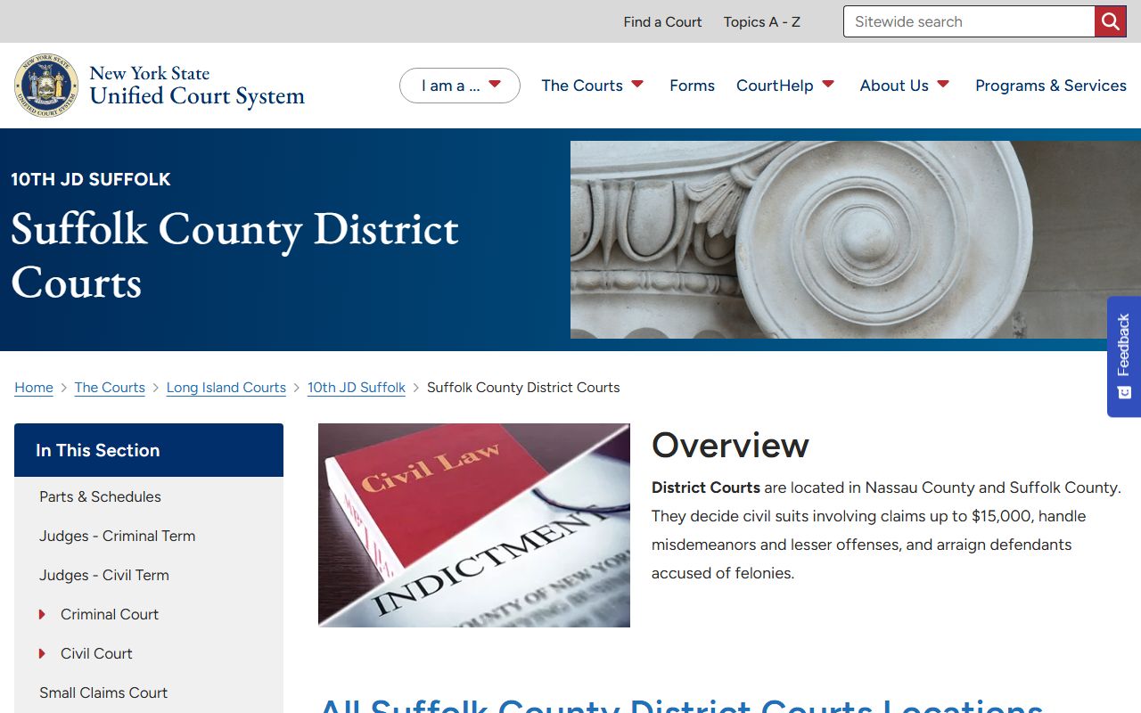Expand The Courts navigation menu
This screenshot has width=1141, height=713.
pyautogui.click(x=593, y=86)
